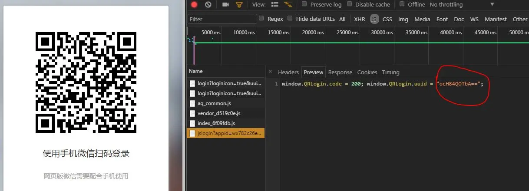This screenshot has height=191, width=529.
Task: Enable the Regex checkbox
Action: click(261, 18)
